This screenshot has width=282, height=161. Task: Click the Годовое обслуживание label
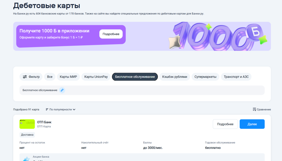point(220,143)
